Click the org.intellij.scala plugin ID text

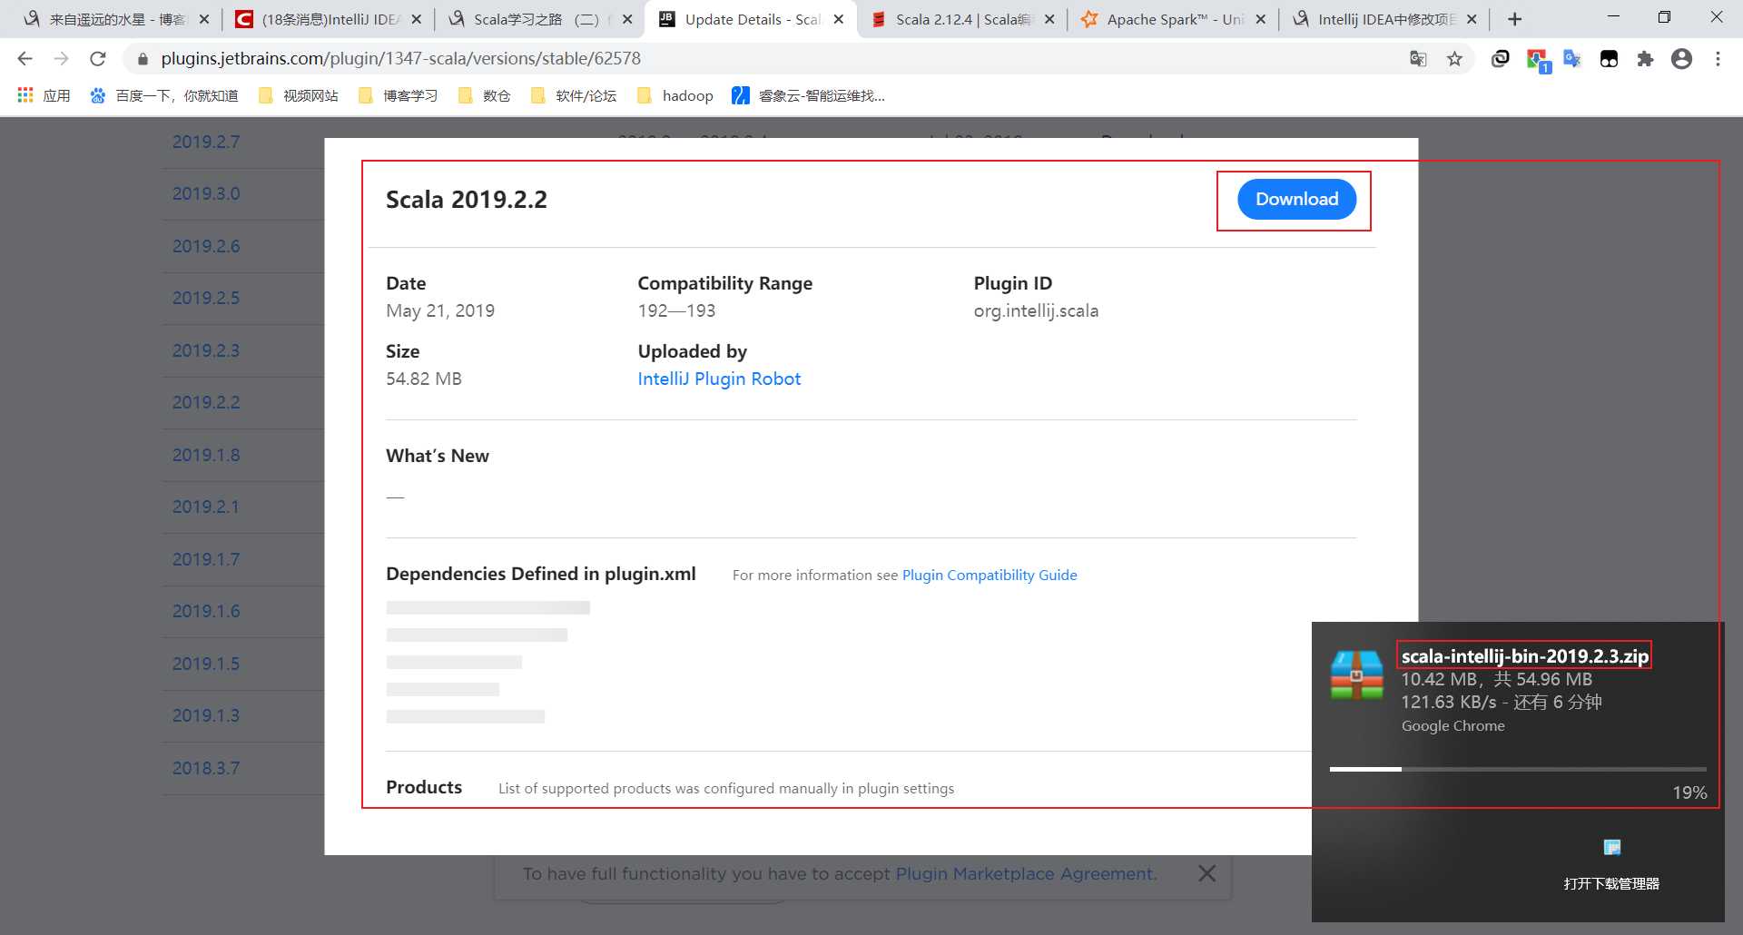(x=1036, y=310)
